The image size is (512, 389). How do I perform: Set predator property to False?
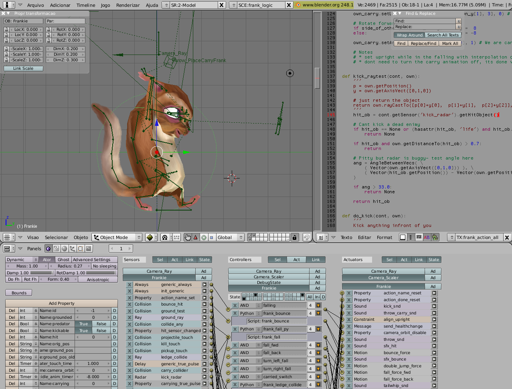(101, 324)
